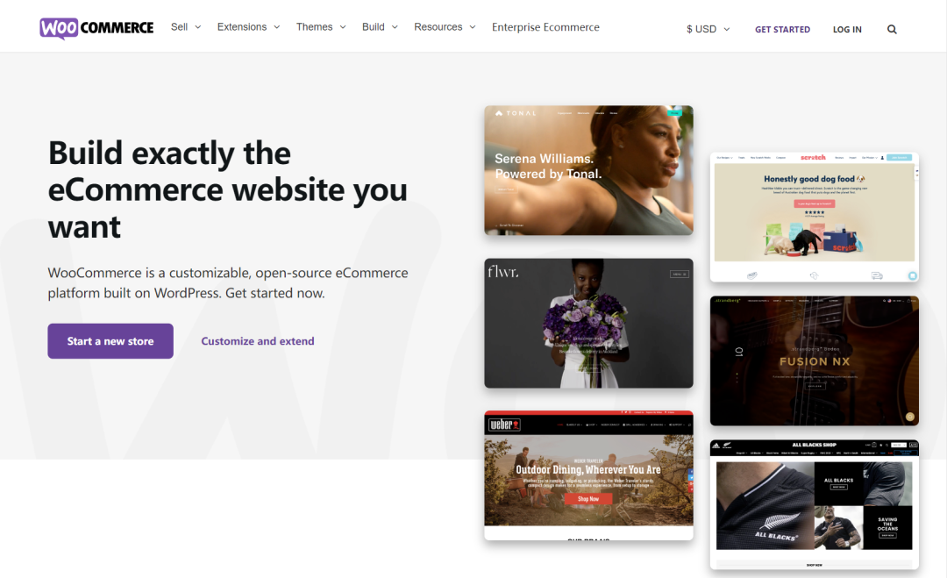Viewport: 947px width, 578px height.
Task: Open the Tonal Serena Williams store preview
Action: pyautogui.click(x=588, y=170)
